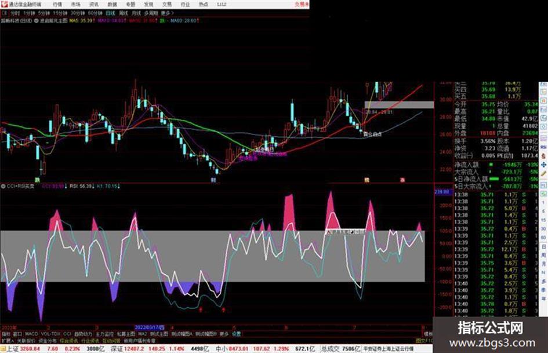Switch chart to 1分钟 period

[x=29, y=13]
